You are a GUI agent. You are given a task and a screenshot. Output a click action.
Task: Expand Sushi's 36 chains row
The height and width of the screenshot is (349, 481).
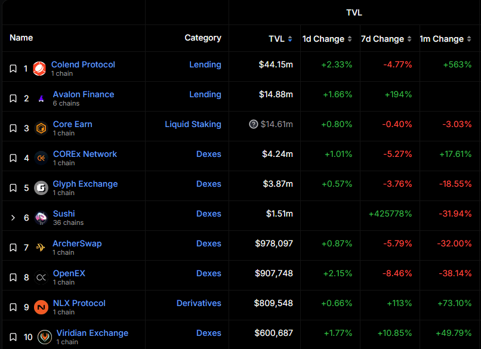coord(13,217)
